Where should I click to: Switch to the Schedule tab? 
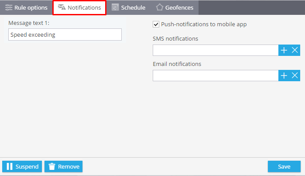128,7
